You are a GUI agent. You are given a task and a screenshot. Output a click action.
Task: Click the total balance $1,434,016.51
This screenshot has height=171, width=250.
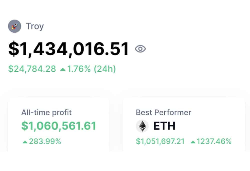pyautogui.click(x=68, y=49)
